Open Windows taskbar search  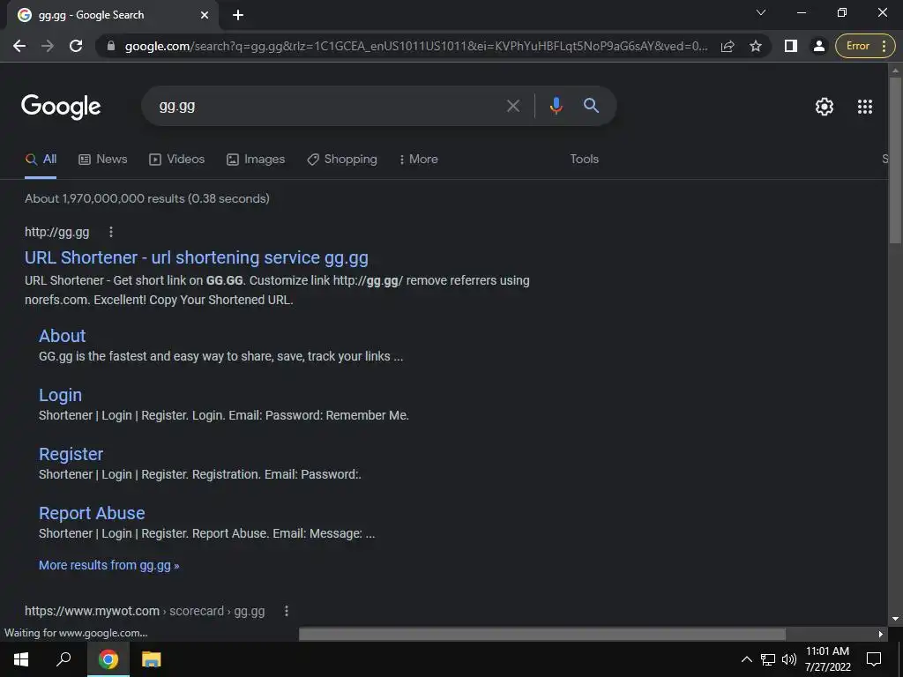(63, 659)
